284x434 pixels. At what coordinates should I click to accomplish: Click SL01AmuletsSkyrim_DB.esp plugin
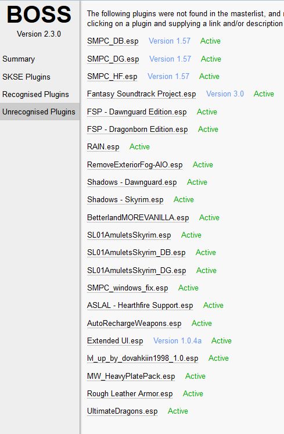[x=136, y=252]
